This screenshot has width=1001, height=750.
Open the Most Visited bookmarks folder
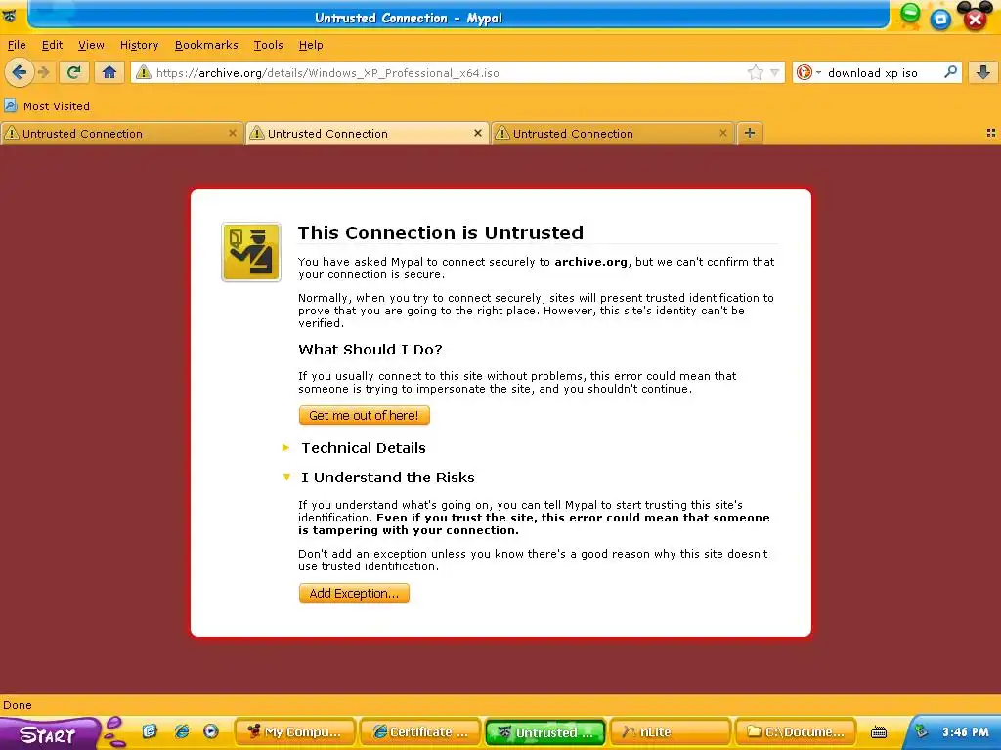click(x=47, y=105)
